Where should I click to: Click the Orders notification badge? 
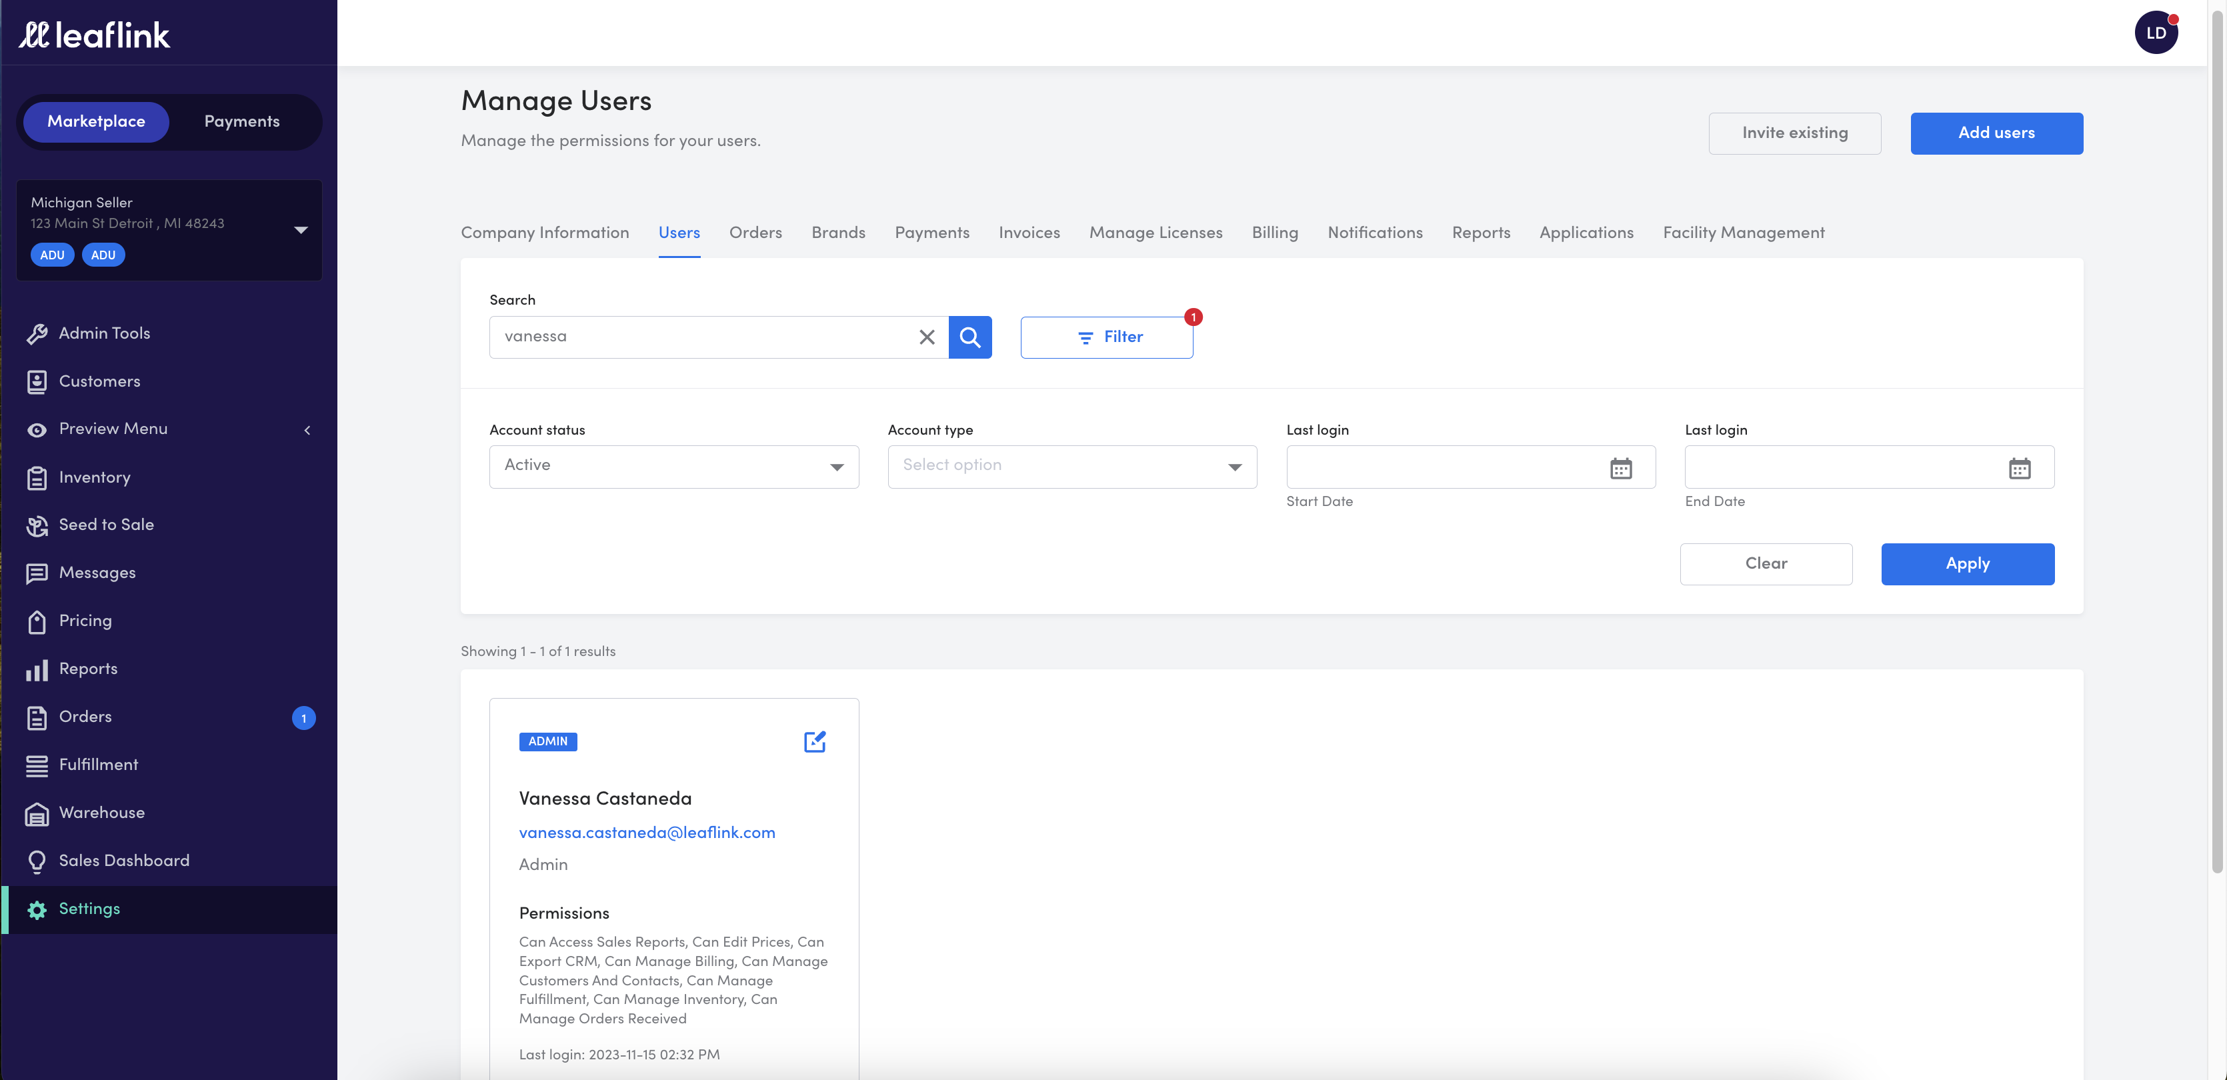[x=303, y=718]
